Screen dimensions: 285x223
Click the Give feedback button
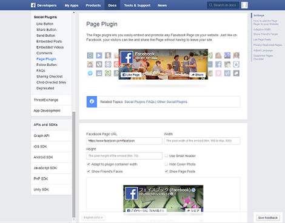point(268,218)
